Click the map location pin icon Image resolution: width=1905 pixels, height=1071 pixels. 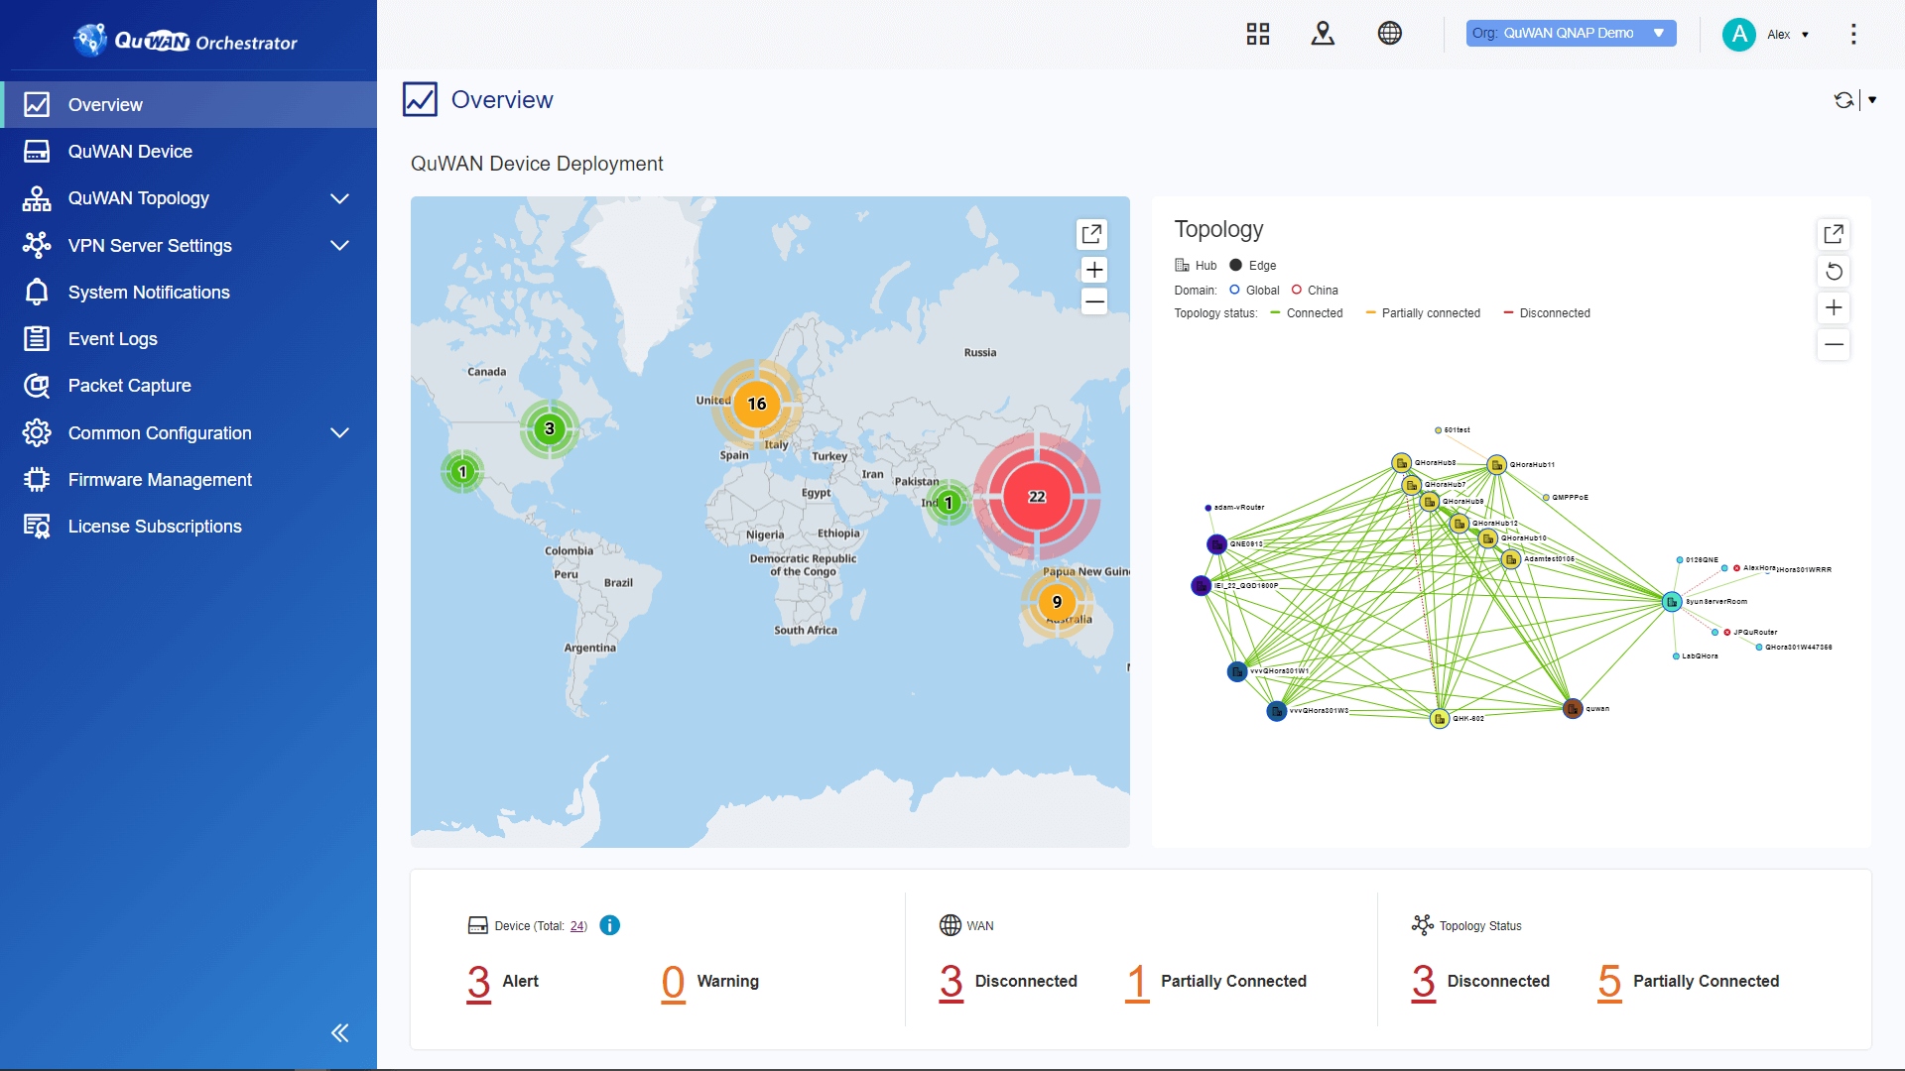[1323, 34]
